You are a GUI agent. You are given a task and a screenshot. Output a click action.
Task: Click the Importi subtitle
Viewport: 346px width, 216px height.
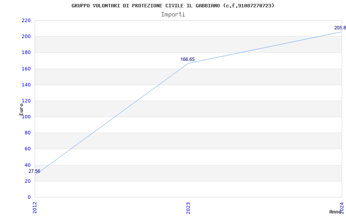(x=173, y=15)
